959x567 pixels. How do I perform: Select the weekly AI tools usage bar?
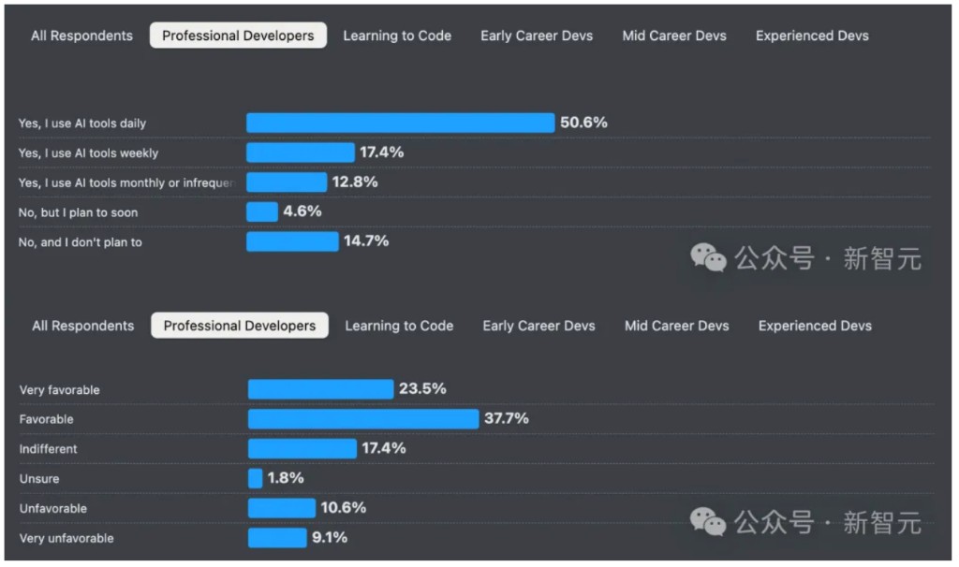(x=300, y=153)
